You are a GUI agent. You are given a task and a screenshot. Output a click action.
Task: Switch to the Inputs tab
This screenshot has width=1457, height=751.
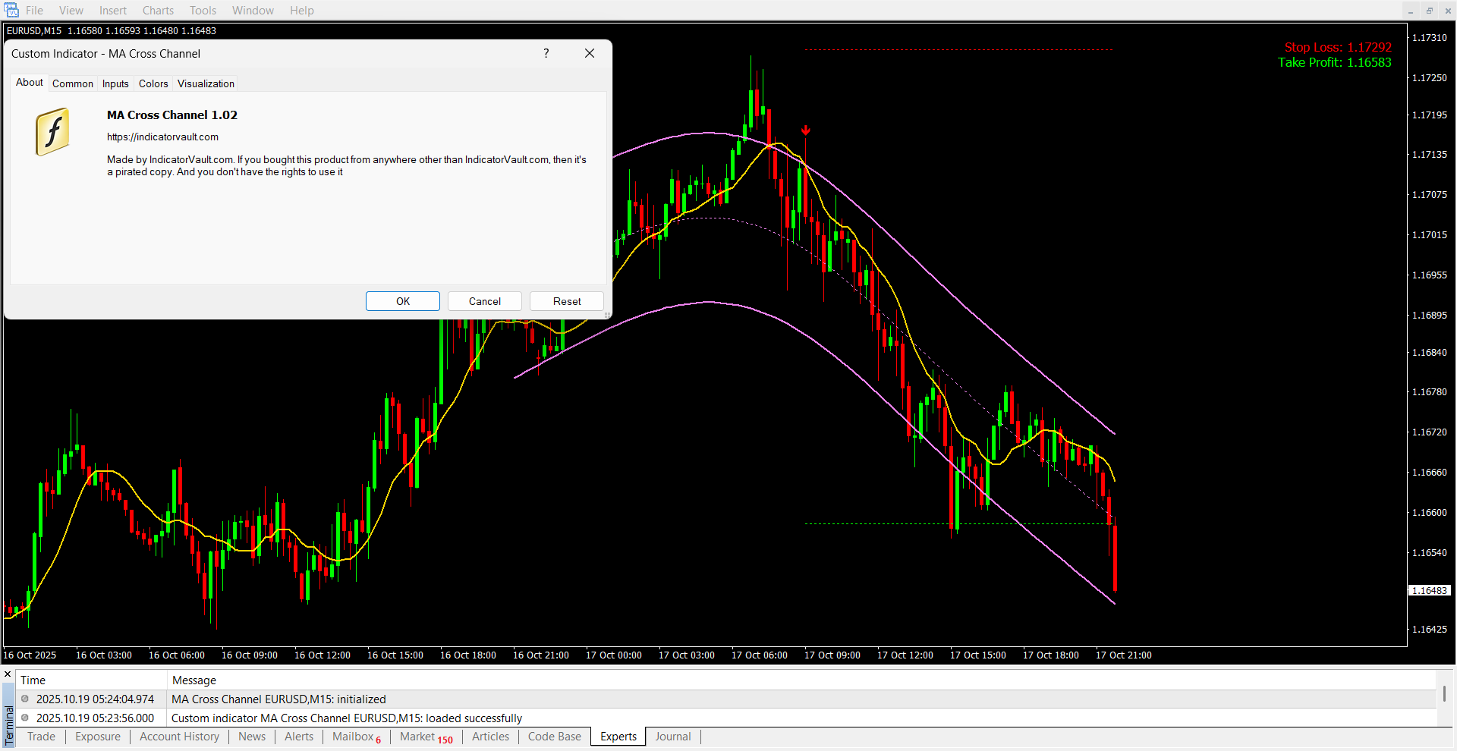tap(115, 83)
